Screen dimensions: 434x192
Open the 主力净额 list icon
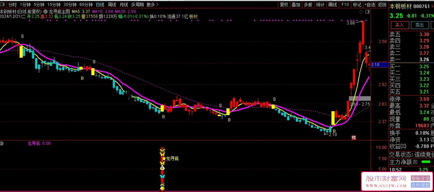[x=415, y=162]
